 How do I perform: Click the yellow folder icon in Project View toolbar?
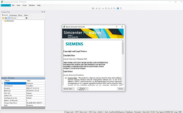[x=3, y=18]
